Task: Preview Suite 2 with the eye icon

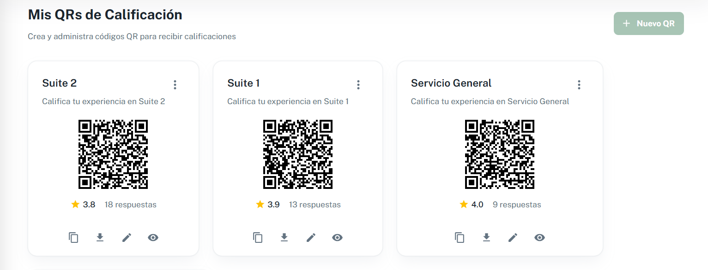Action: click(x=153, y=238)
